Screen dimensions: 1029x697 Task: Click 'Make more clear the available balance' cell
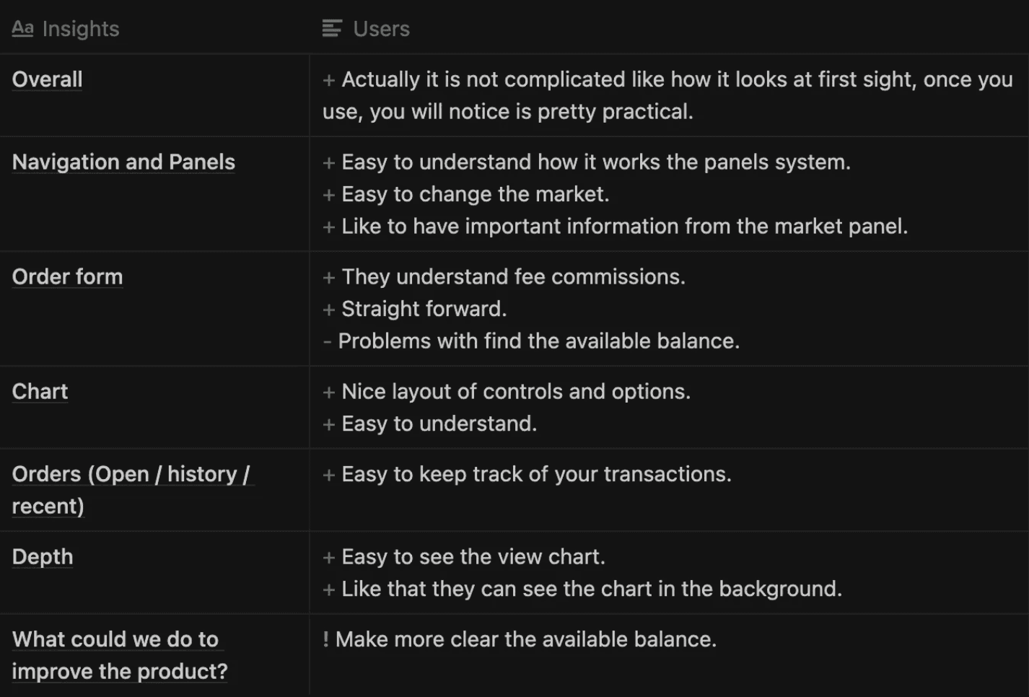click(669, 655)
